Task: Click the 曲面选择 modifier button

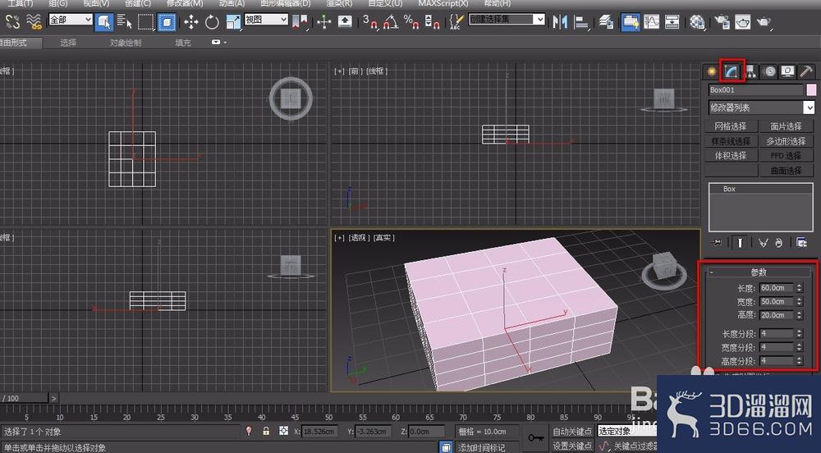Action: pyautogui.click(x=786, y=171)
